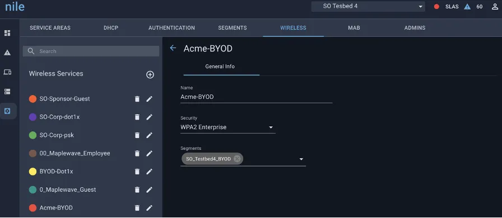502x218 pixels.
Task: Select the 00_Maplewave_Employee service
Action: (x=75, y=153)
